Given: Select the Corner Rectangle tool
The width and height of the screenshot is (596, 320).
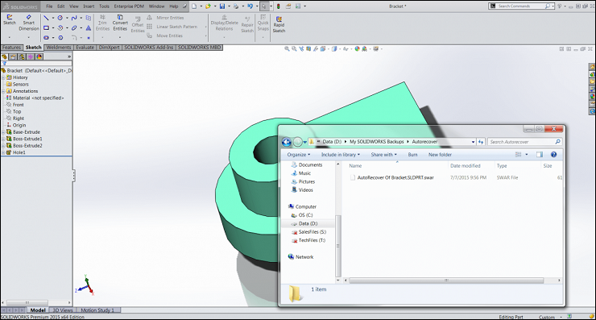Looking at the screenshot, I should 46,27.
